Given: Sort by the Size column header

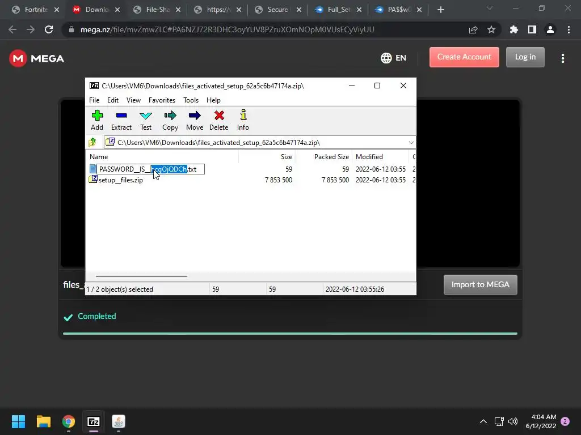Looking at the screenshot, I should (267, 157).
